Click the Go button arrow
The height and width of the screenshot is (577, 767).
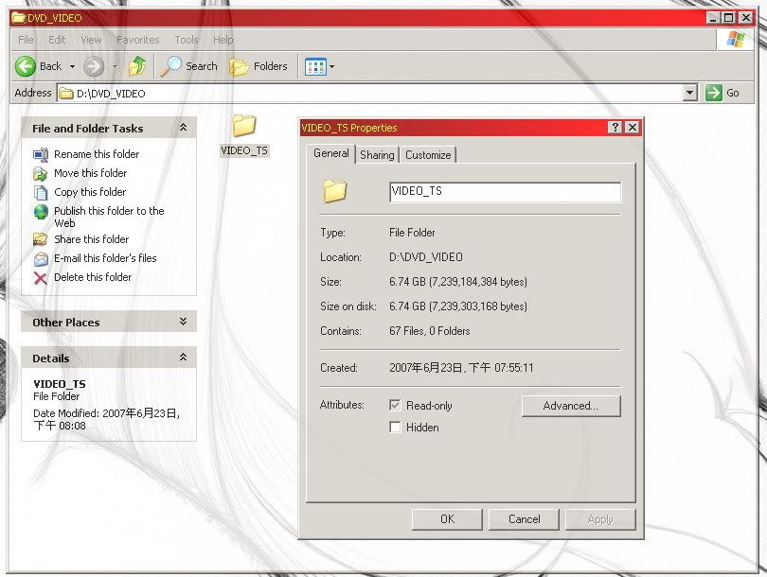[x=713, y=93]
